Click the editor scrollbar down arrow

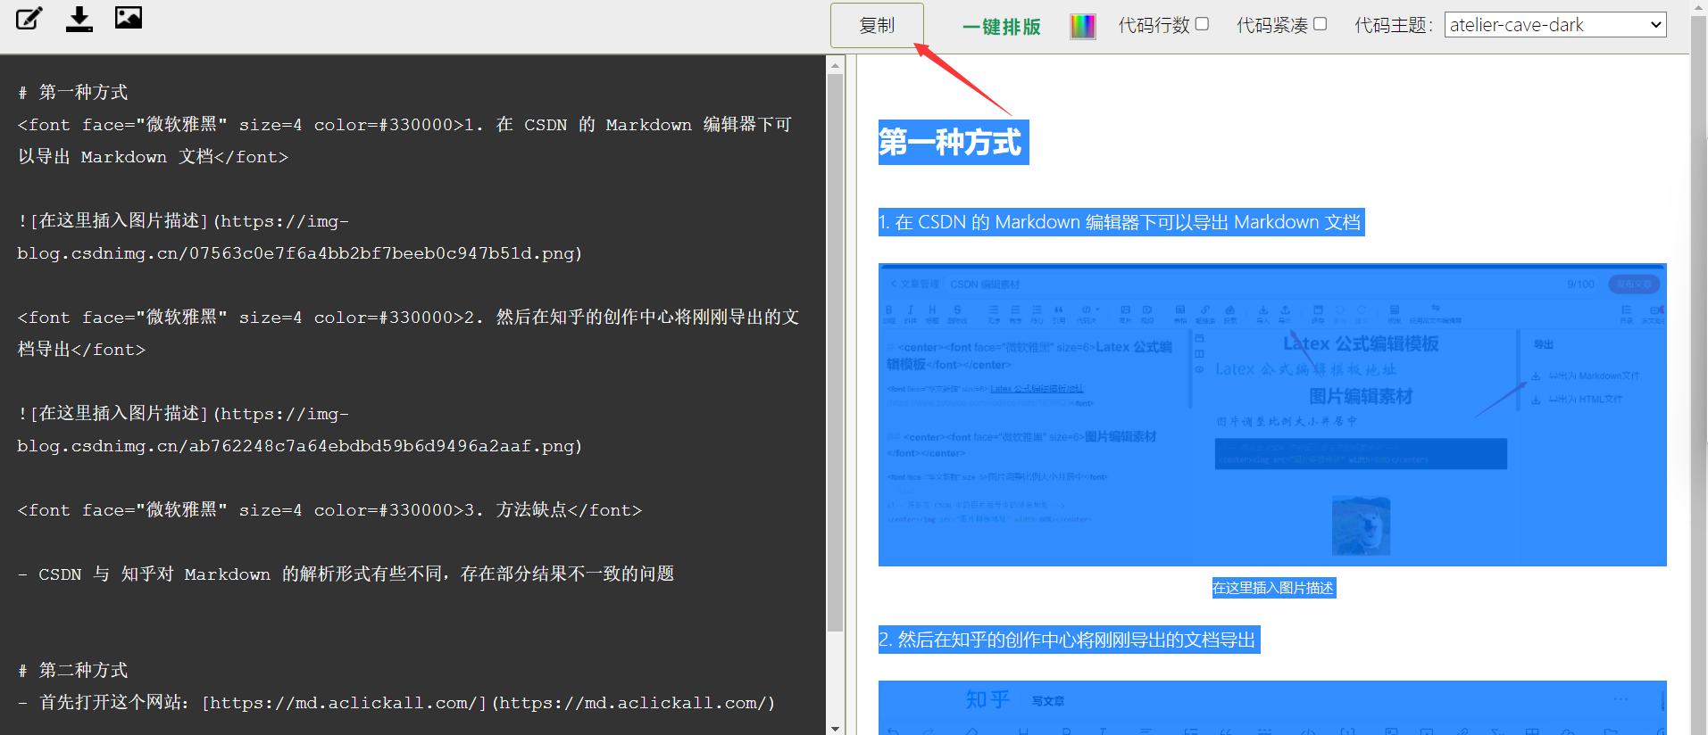(836, 728)
